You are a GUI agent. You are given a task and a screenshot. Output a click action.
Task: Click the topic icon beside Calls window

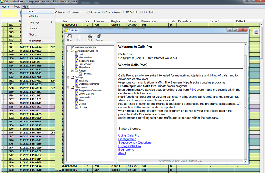pyautogui.click(x=76, y=64)
